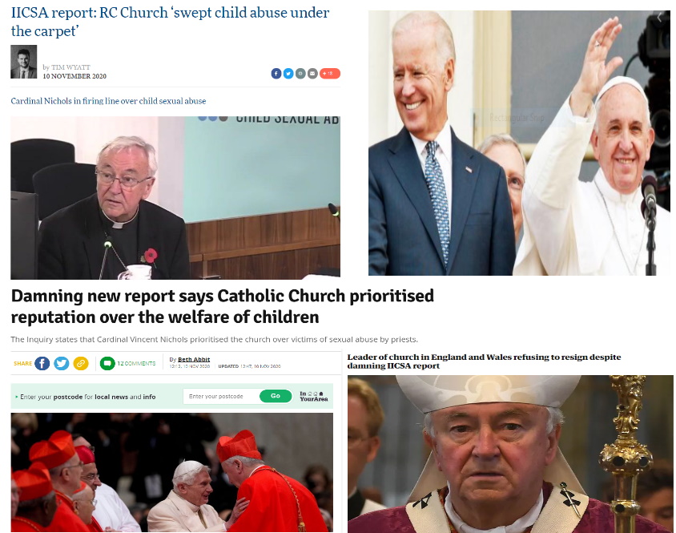The height and width of the screenshot is (533, 676).
Task: Open the Leader of church refusing to resign headline
Action: point(484,361)
